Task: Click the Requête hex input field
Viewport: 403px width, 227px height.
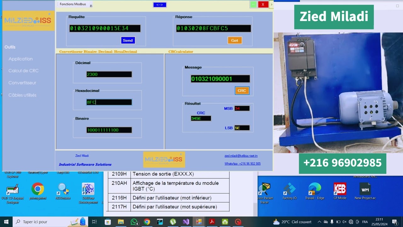Action: point(105,28)
